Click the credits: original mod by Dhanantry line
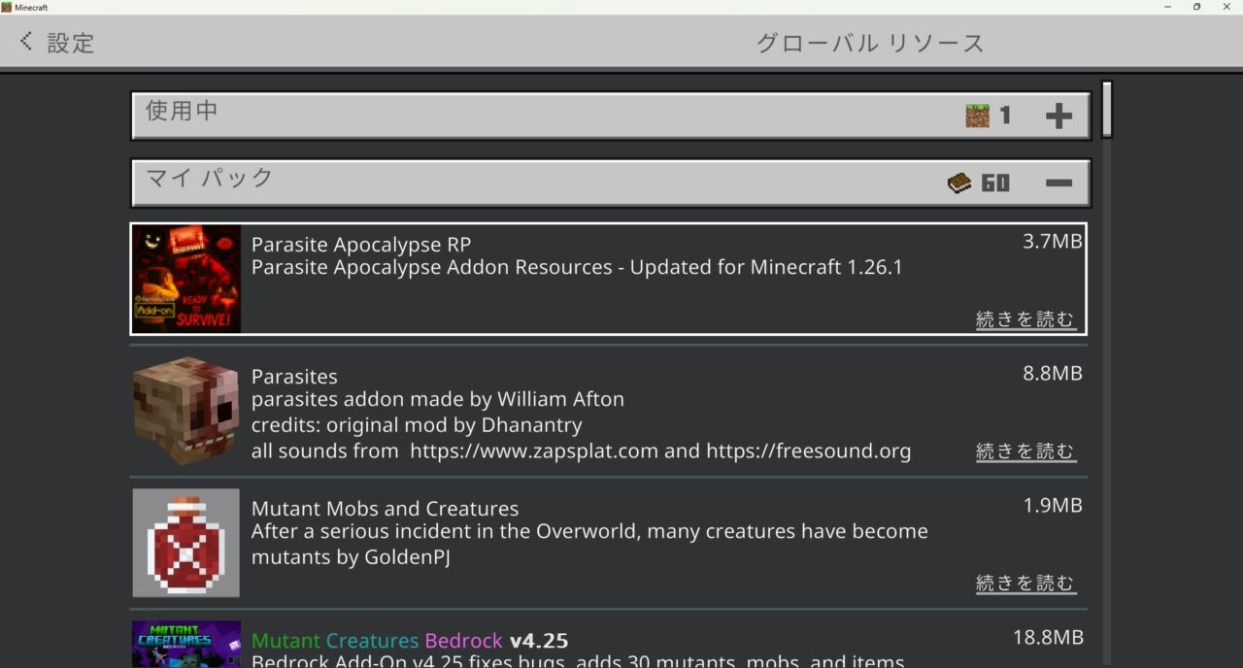The width and height of the screenshot is (1243, 668). (417, 425)
